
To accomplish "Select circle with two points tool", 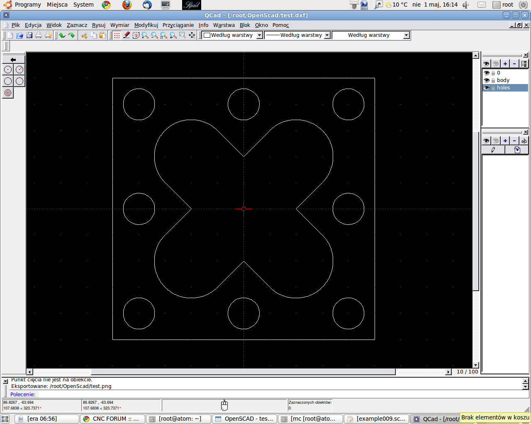I will tap(8, 81).
